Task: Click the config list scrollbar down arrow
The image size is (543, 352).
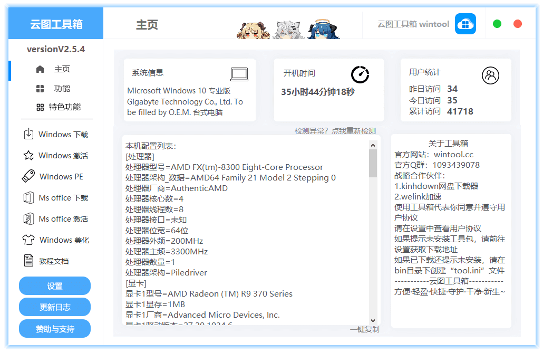Action: (x=373, y=320)
